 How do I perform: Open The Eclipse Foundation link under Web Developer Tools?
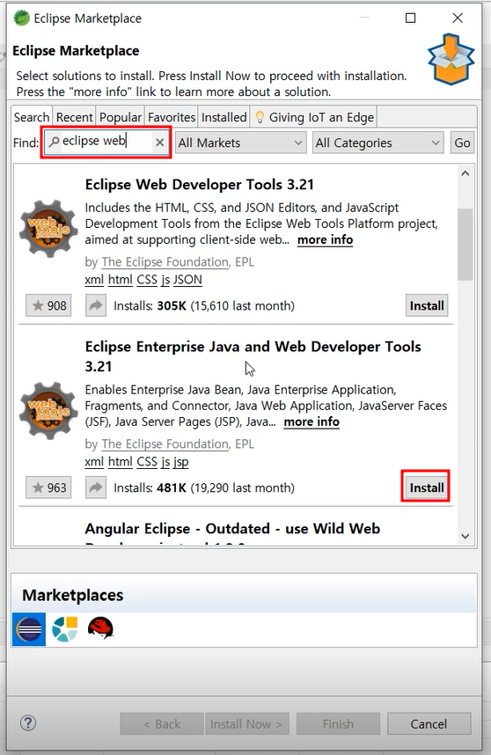(165, 261)
